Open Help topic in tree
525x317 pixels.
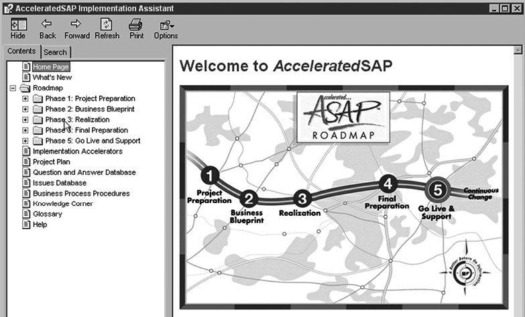point(40,225)
